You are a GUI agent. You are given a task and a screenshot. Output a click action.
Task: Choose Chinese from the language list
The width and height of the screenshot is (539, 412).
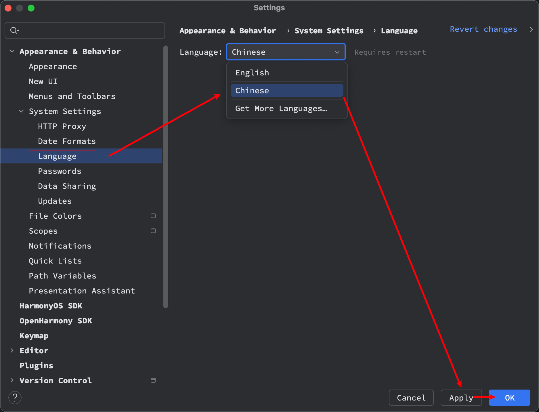pyautogui.click(x=287, y=91)
